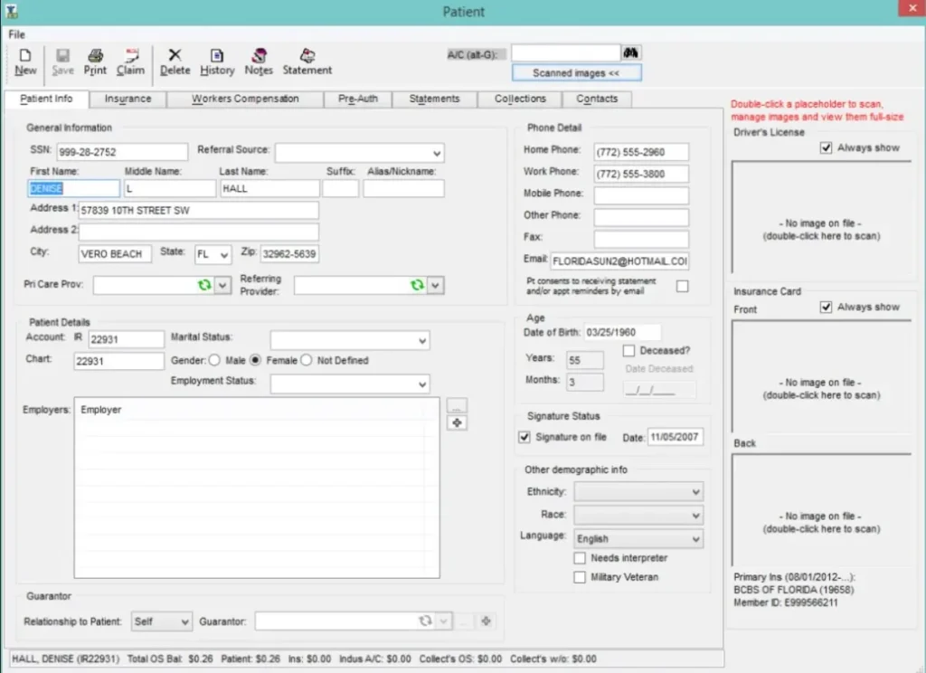The image size is (926, 673).
Task: Open patient Notes
Action: [x=259, y=61]
